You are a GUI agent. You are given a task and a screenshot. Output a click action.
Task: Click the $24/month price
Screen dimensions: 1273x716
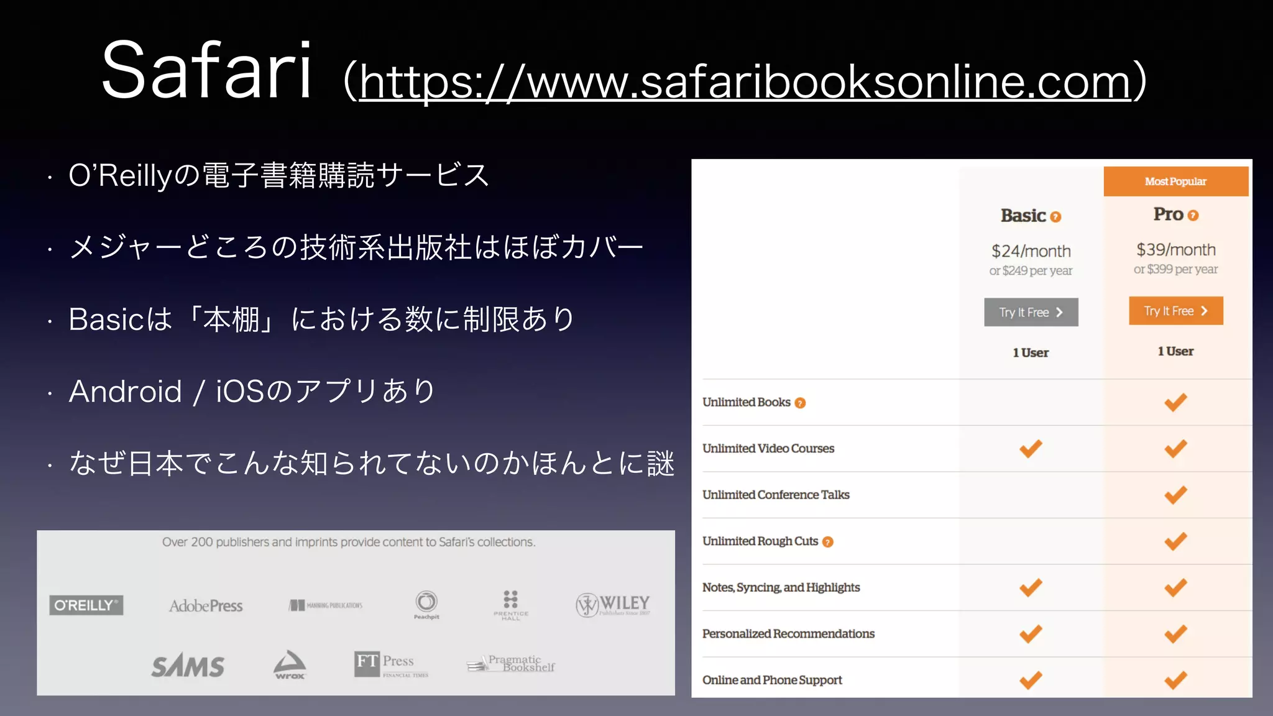pos(1031,251)
